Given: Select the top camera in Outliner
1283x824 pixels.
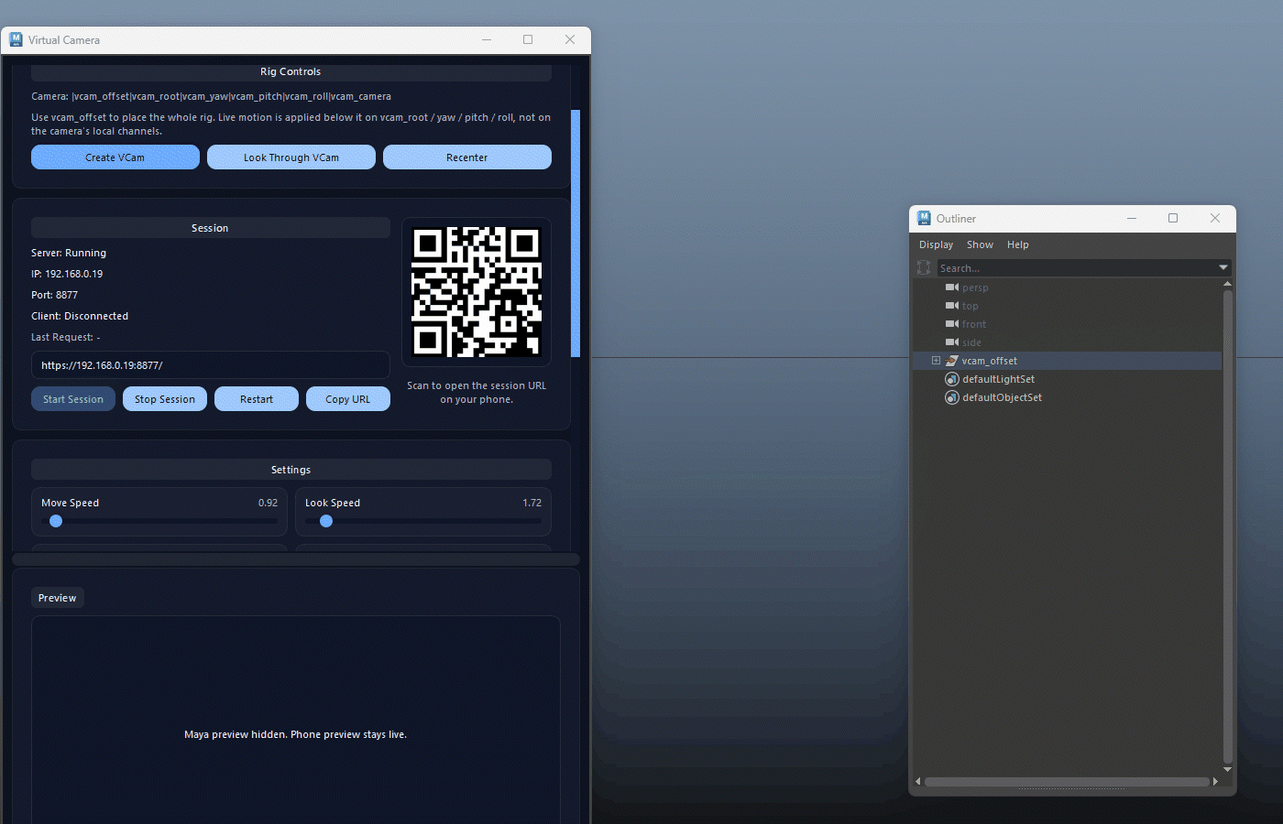Looking at the screenshot, I should tap(970, 306).
